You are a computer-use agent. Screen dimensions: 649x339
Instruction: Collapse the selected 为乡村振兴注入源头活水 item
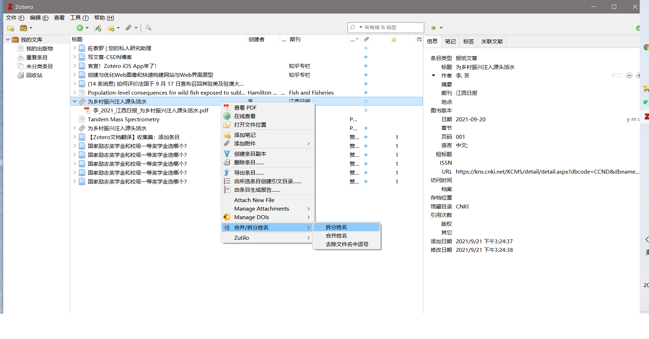click(x=74, y=101)
